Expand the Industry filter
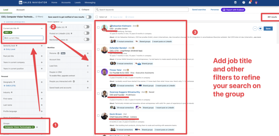Screen dimensions: 279x136 tap(42, 92)
